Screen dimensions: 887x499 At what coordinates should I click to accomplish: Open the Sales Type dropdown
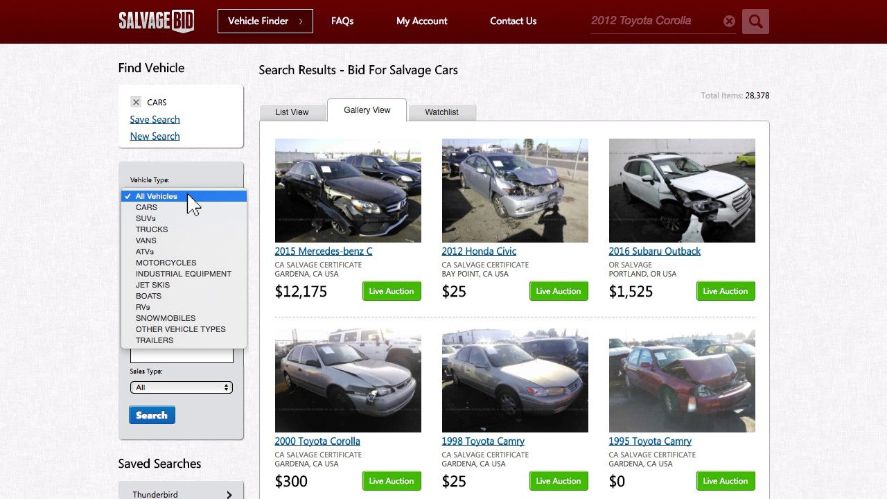click(x=181, y=387)
